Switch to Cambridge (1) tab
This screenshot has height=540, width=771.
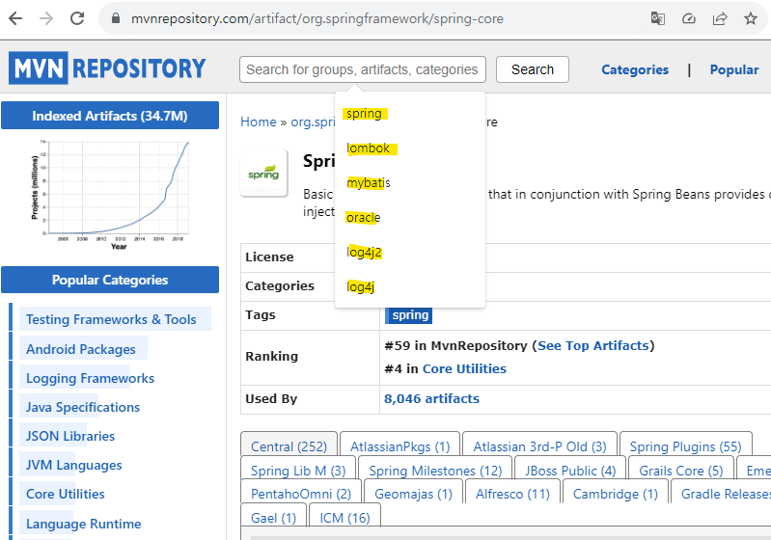(616, 493)
